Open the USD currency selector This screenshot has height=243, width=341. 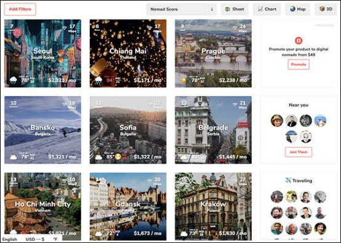pyautogui.click(x=35, y=239)
